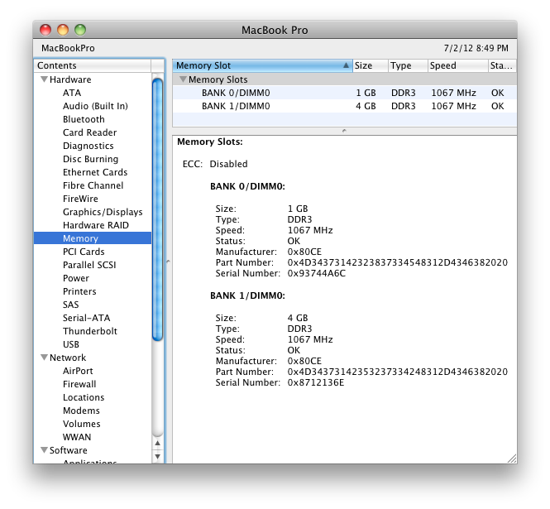Zoom window with green button

[80, 30]
